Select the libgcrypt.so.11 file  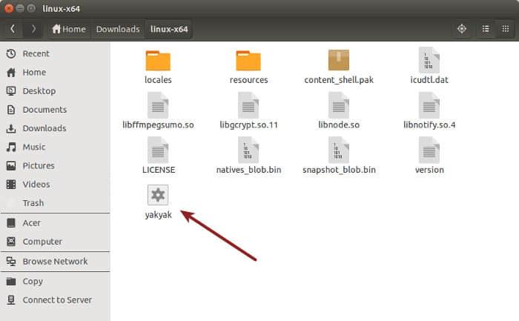coord(248,106)
